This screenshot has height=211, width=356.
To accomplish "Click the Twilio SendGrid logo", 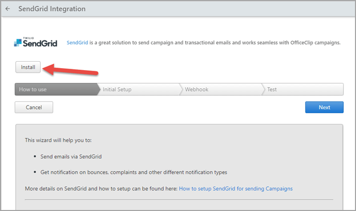I will [x=35, y=42].
